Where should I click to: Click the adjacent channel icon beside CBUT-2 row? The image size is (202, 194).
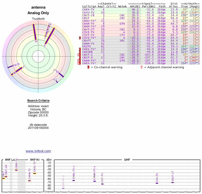(78, 55)
